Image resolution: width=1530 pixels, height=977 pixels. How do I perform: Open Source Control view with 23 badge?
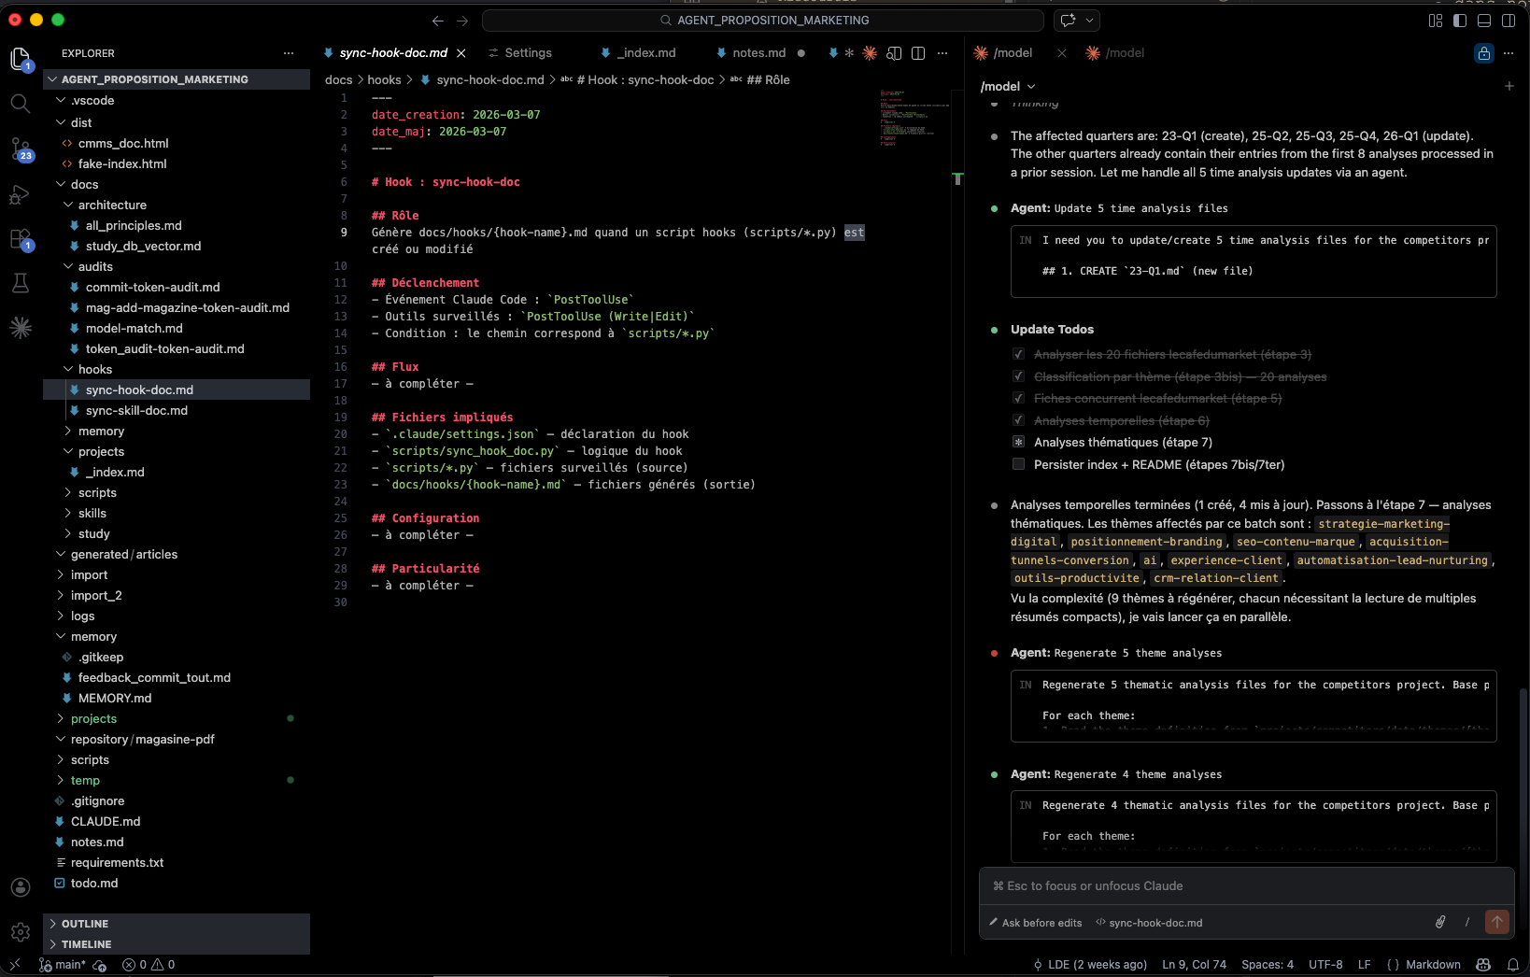pyautogui.click(x=20, y=149)
